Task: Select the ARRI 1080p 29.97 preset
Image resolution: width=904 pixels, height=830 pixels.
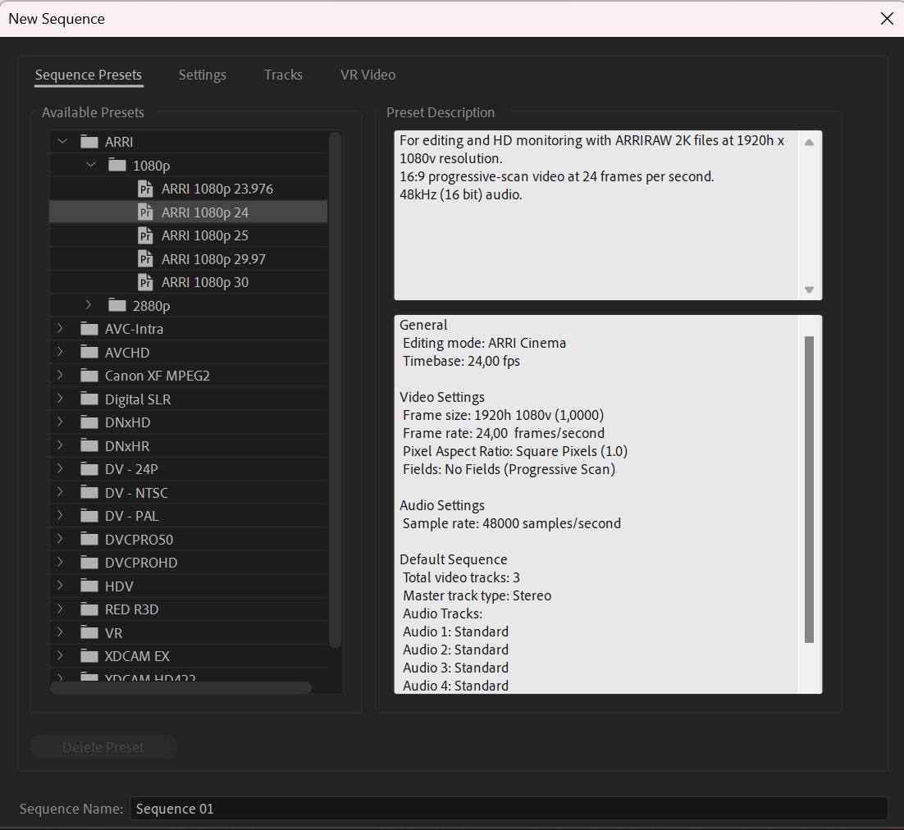Action: (x=189, y=259)
